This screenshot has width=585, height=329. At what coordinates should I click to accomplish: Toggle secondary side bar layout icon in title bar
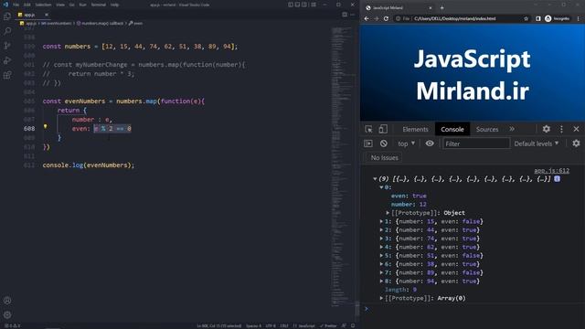pyautogui.click(x=304, y=5)
